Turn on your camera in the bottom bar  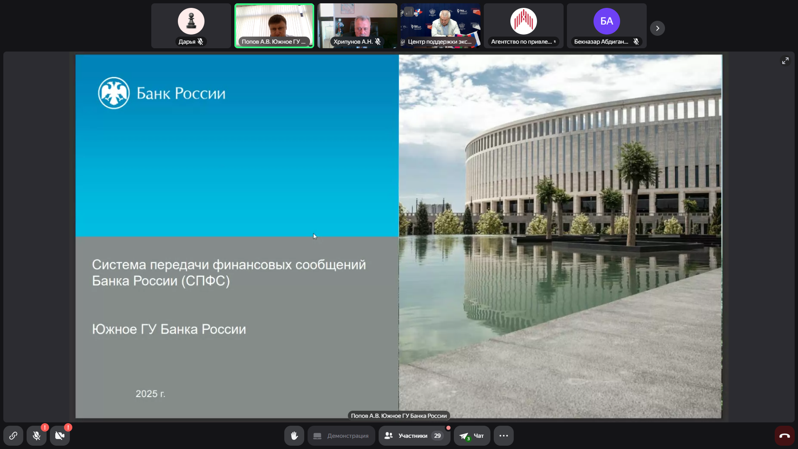60,436
